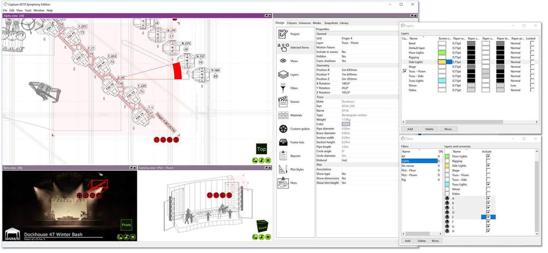
Task: Check the Venue layer include checkbox
Action: [x=488, y=189]
